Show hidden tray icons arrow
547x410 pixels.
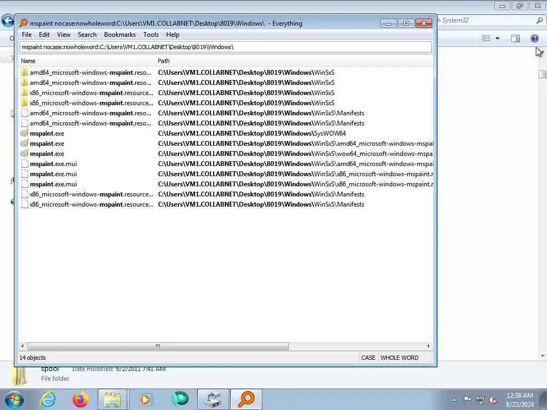[454, 400]
